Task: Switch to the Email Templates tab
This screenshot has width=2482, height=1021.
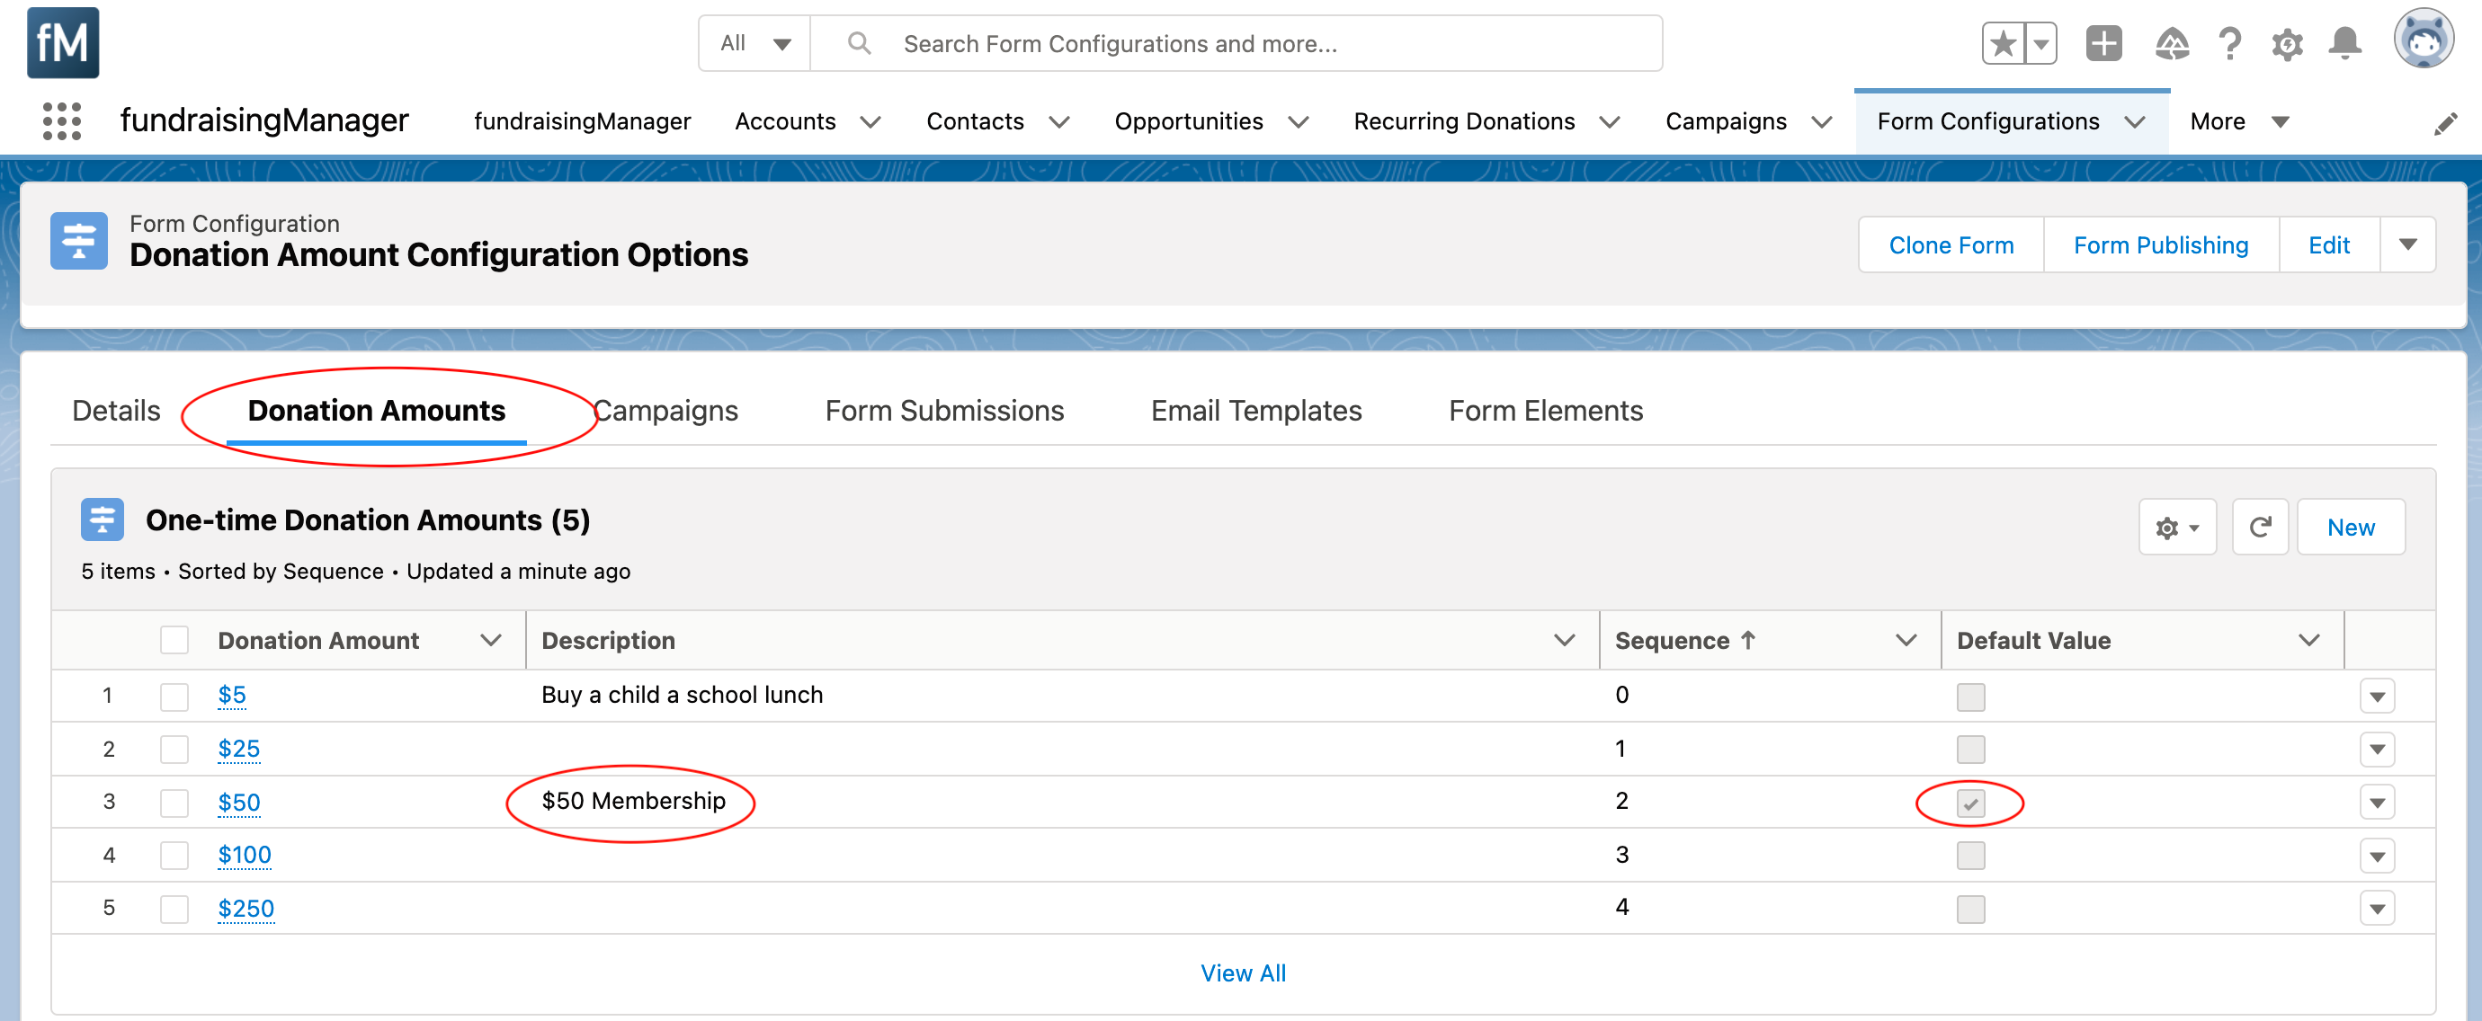Action: click(x=1255, y=412)
